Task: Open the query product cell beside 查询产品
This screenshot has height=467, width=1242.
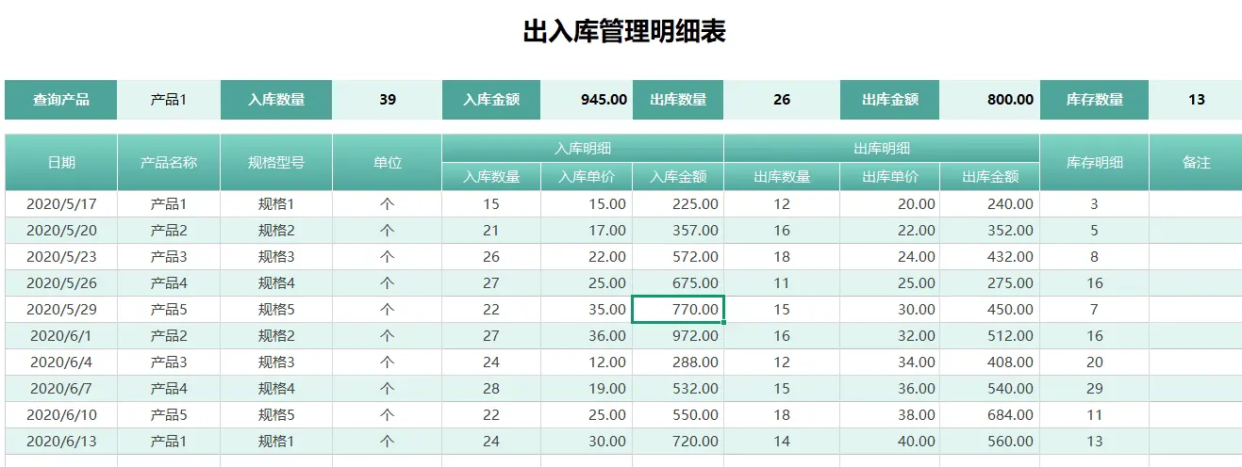Action: [169, 100]
